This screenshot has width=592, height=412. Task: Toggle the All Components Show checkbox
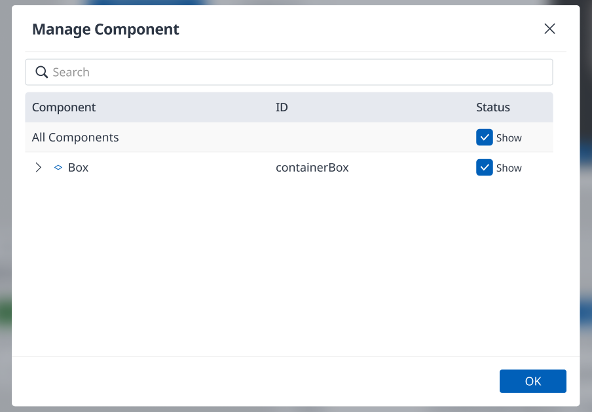coord(485,137)
